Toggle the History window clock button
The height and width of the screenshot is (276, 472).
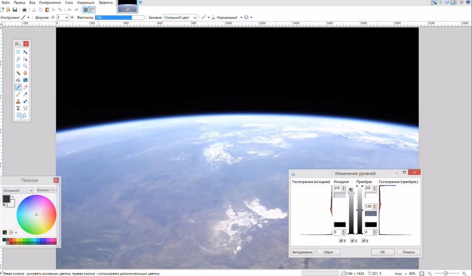pyautogui.click(x=441, y=2)
